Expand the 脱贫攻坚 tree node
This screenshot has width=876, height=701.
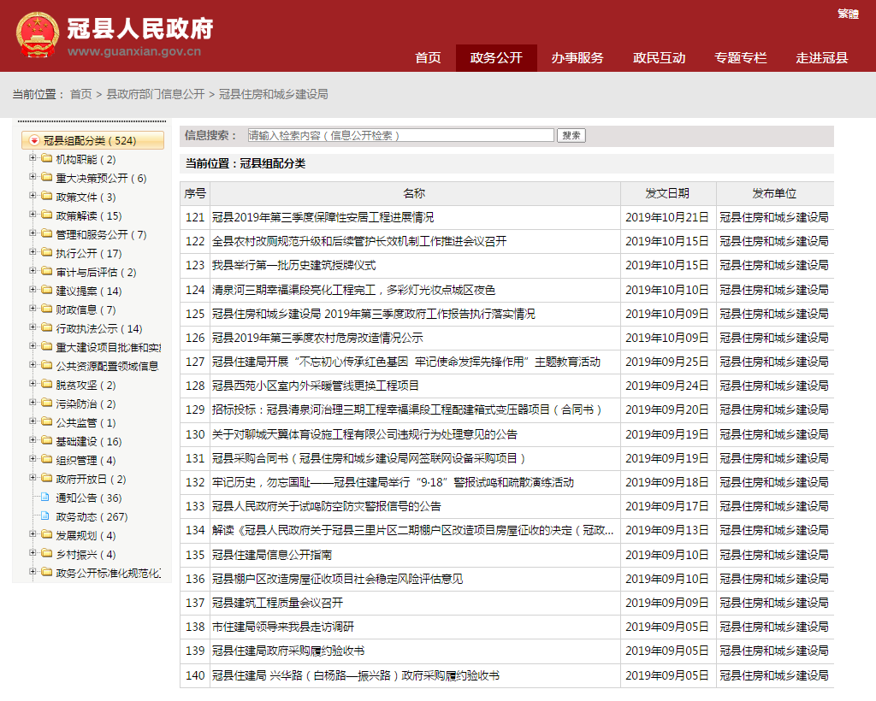click(33, 384)
